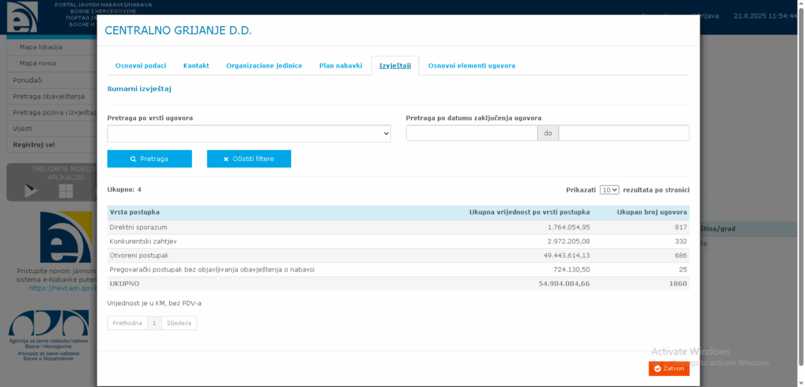Click the contract end date field
Image resolution: width=805 pixels, height=387 pixels.
click(x=623, y=133)
